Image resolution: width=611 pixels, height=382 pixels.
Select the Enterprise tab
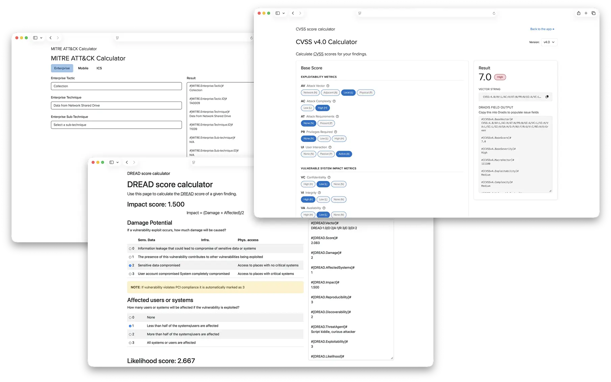coord(62,68)
